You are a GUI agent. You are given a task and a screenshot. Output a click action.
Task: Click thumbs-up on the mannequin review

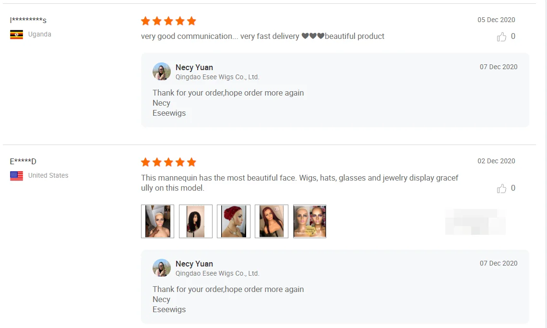tap(501, 189)
